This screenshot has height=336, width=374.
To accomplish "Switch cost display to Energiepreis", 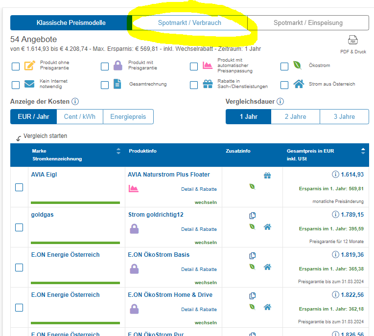I will tap(128, 117).
